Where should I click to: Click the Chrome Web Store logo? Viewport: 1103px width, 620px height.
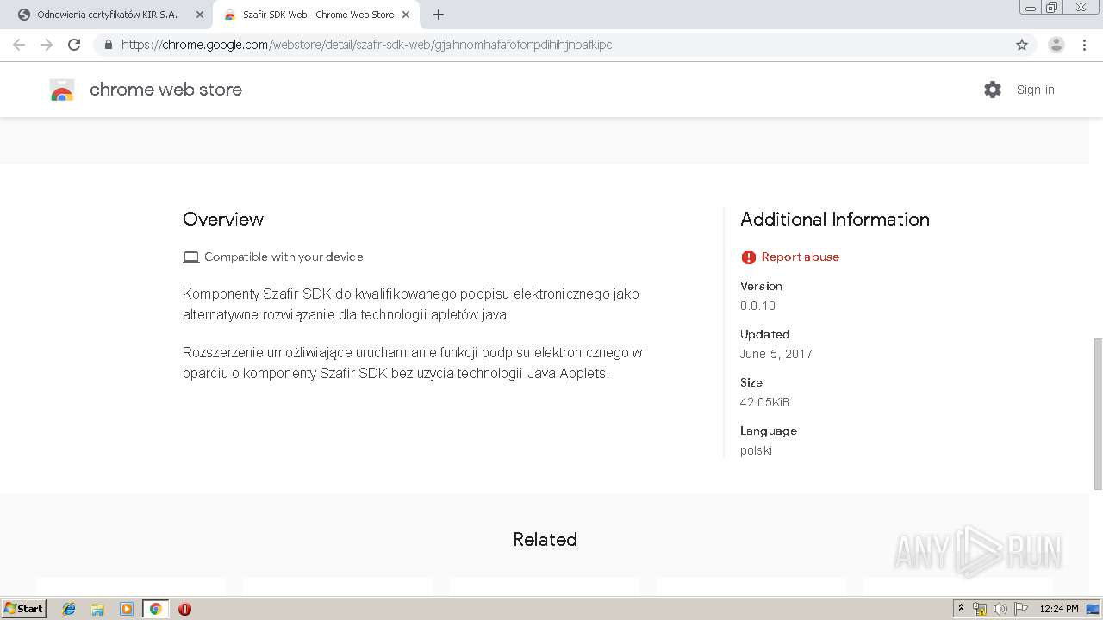62,90
